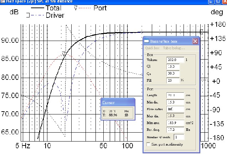This screenshot has height=154, width=227.
Task: Click the Min dia. input field
Action: (x=175, y=102)
